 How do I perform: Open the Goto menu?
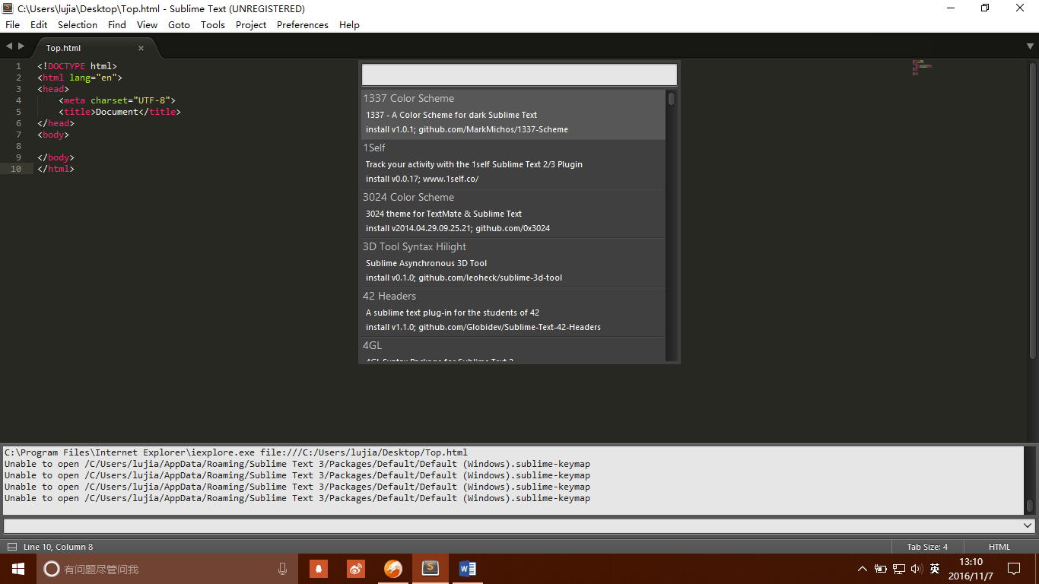[x=179, y=24]
